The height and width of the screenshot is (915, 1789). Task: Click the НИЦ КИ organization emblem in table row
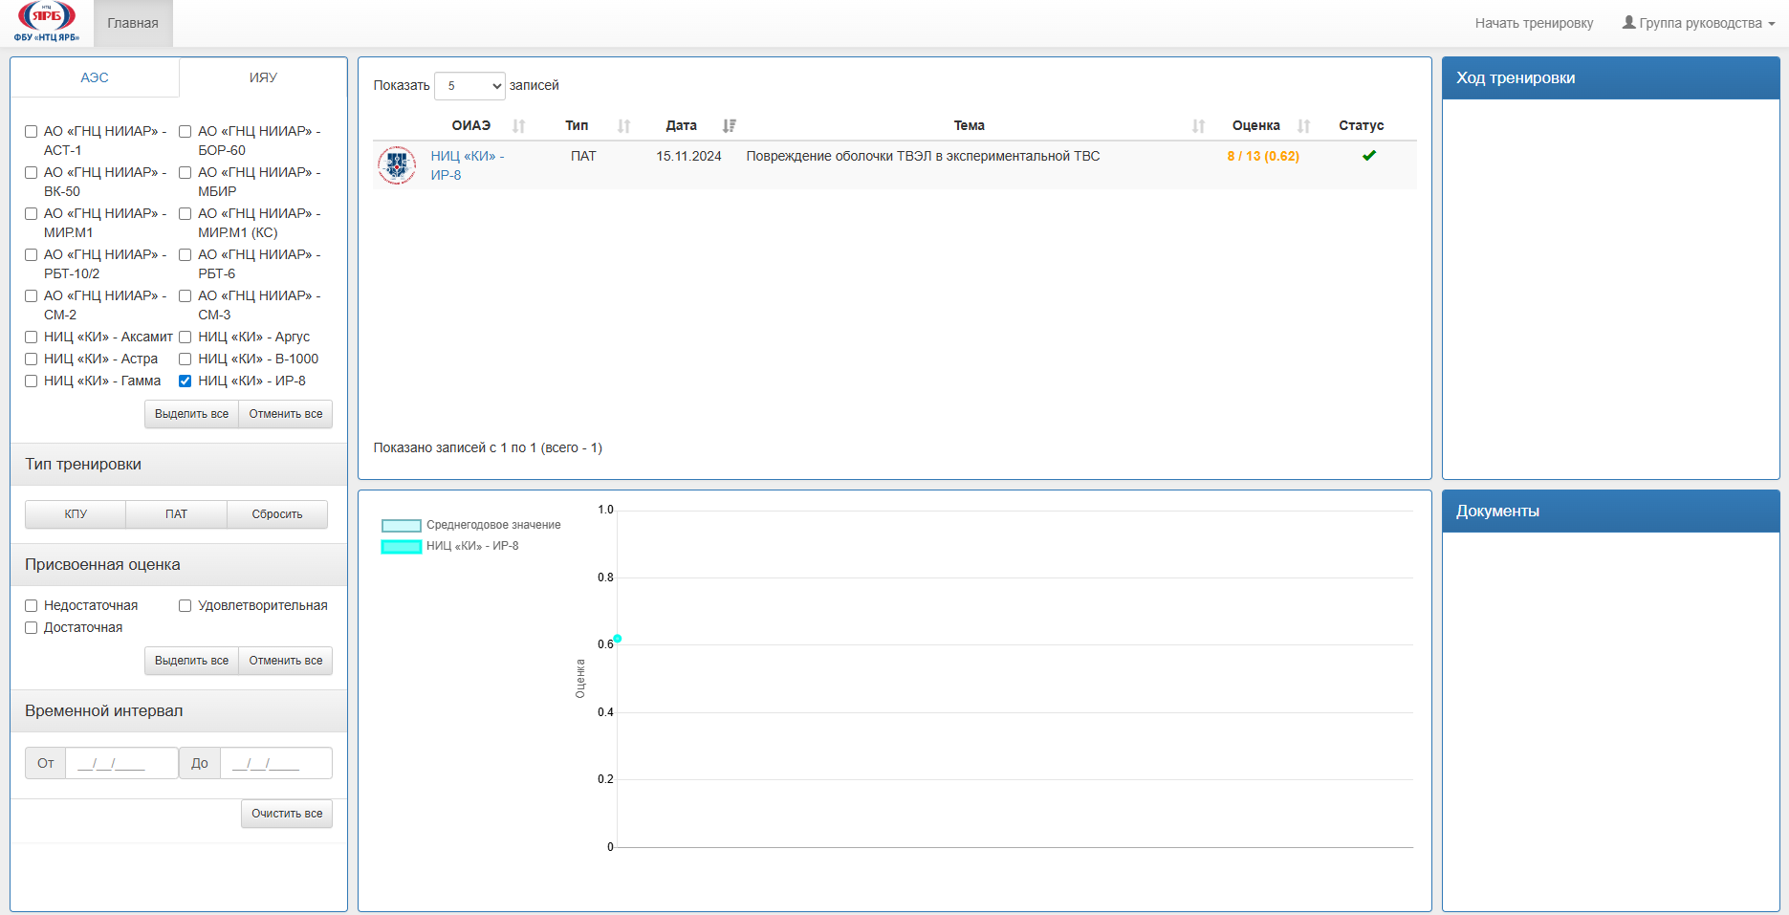click(397, 165)
